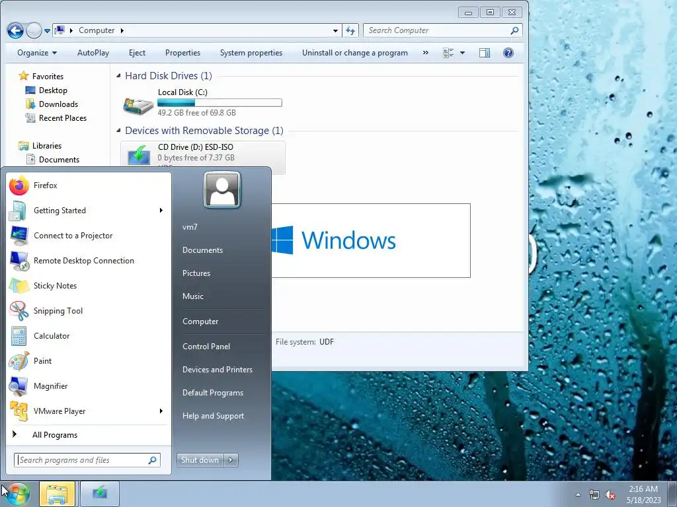The image size is (677, 507).
Task: Click the Windows Start orb
Action: [x=17, y=494]
